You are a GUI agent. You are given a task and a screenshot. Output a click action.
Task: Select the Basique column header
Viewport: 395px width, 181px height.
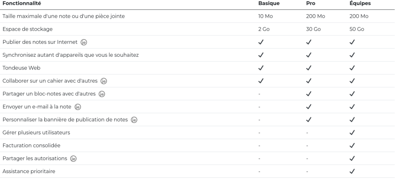click(269, 4)
